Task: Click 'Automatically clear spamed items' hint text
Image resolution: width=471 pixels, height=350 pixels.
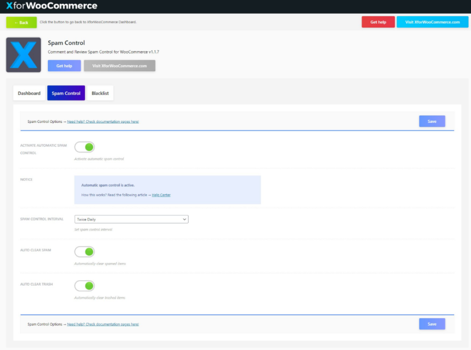Action: 100,264
